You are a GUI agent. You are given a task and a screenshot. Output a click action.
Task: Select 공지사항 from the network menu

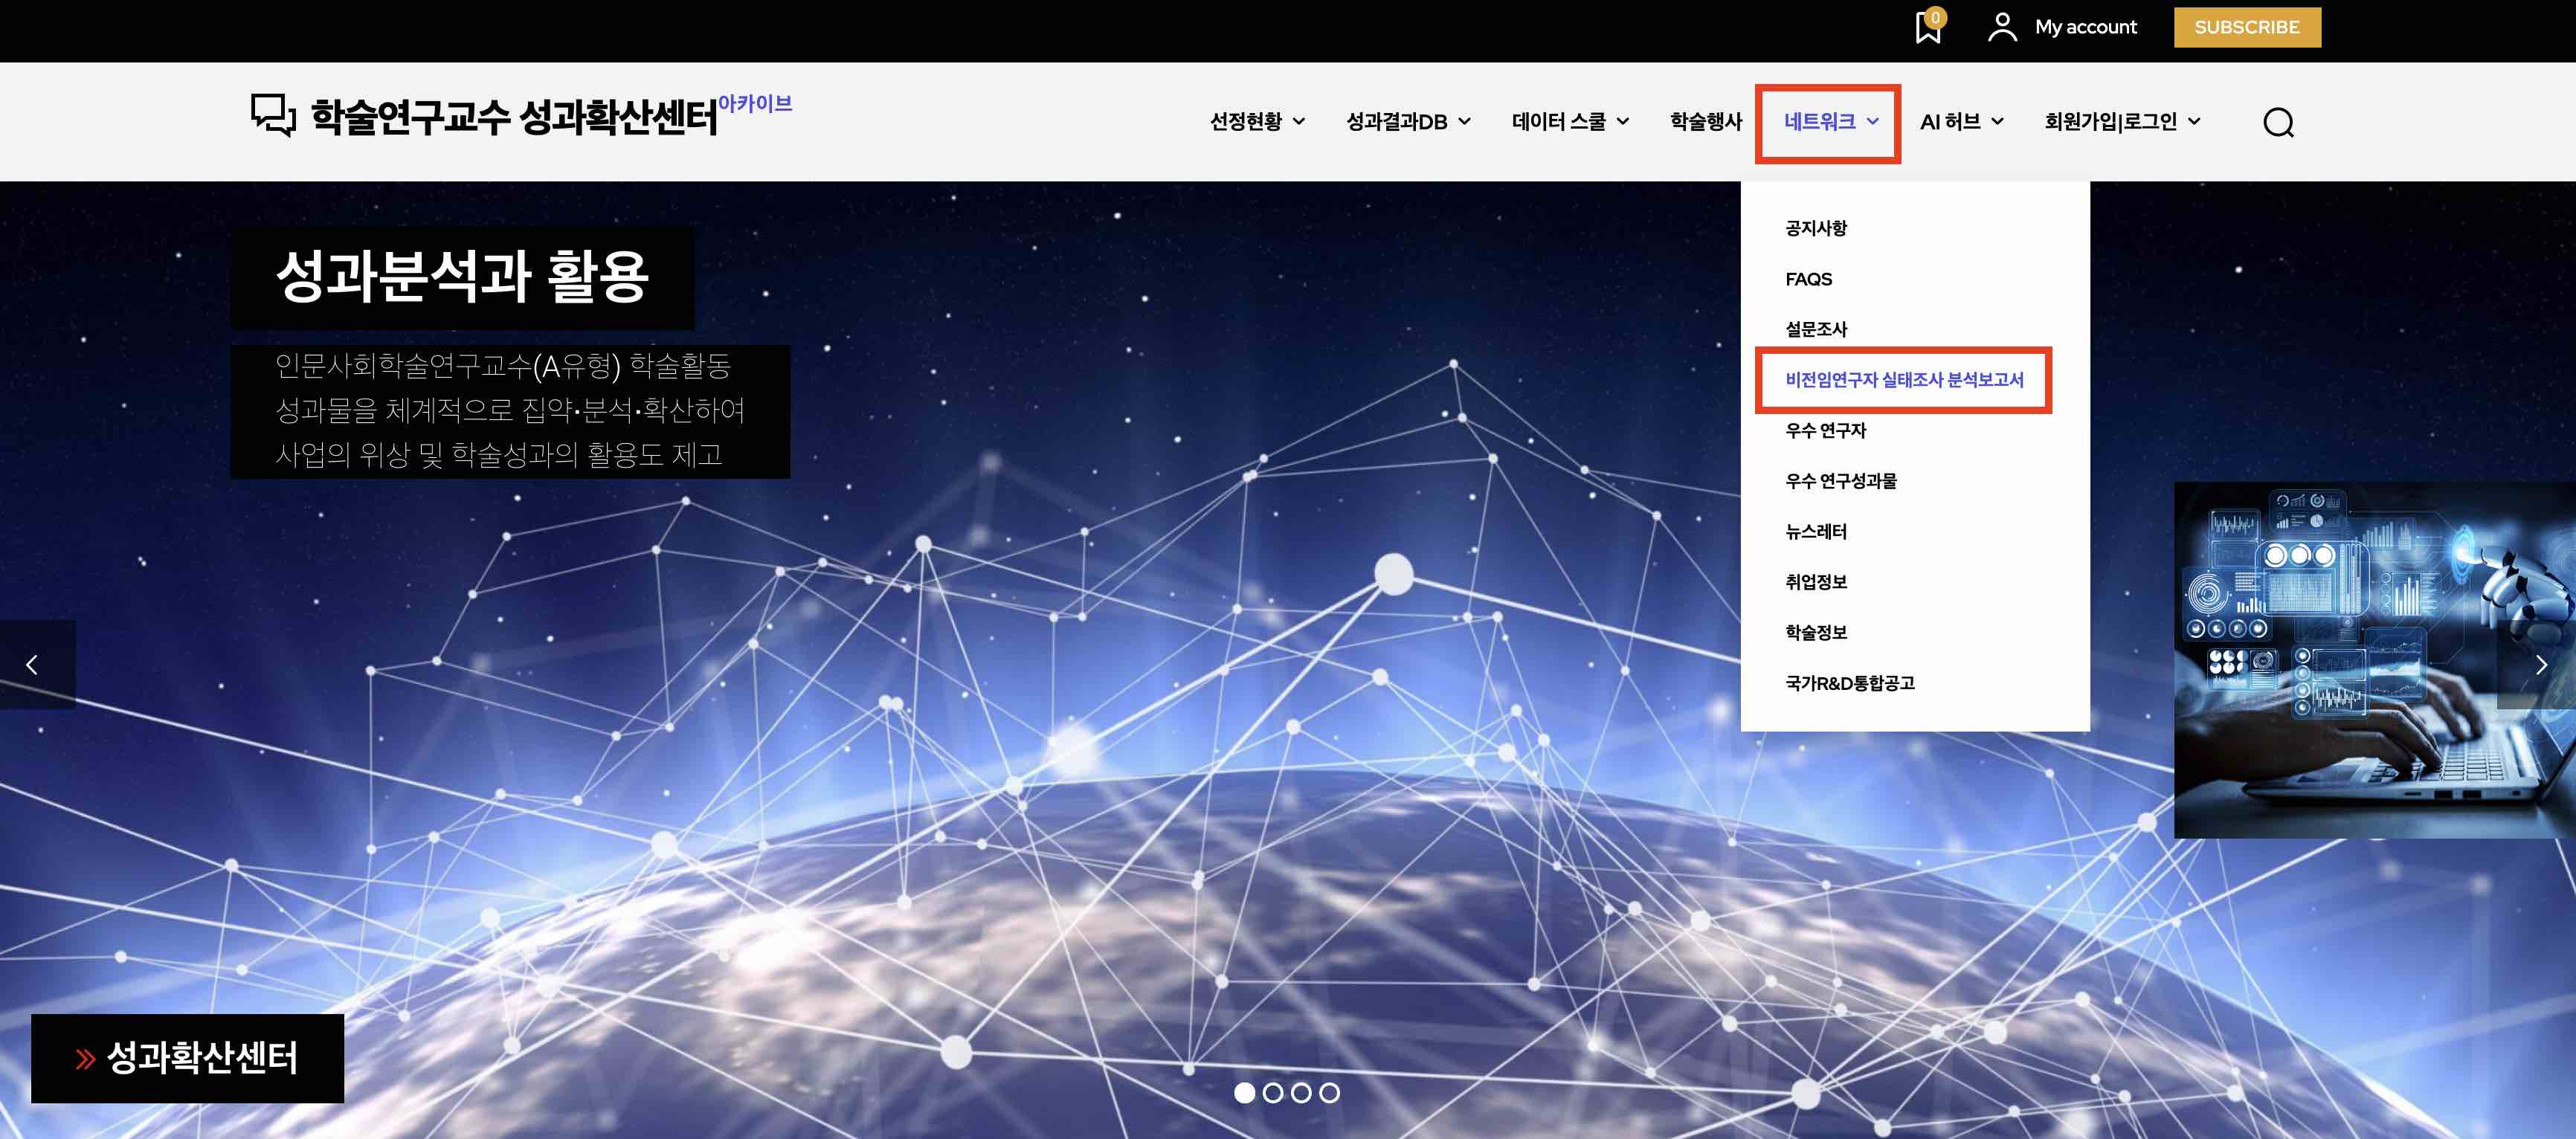[x=1816, y=229]
